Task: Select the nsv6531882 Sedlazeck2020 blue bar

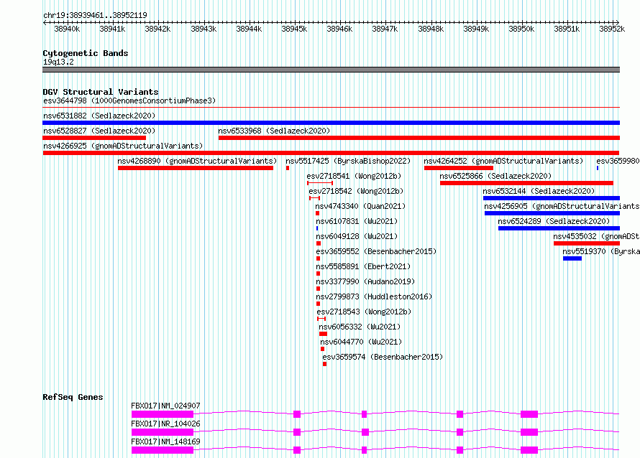Action: (x=331, y=123)
